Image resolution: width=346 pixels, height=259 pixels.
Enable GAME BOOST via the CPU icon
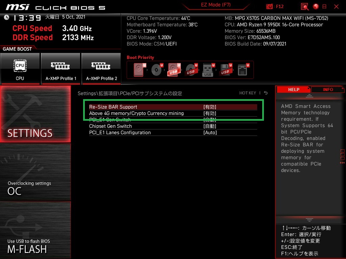[x=20, y=69]
